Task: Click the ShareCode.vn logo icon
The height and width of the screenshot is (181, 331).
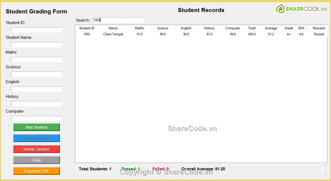Action: [x=280, y=9]
